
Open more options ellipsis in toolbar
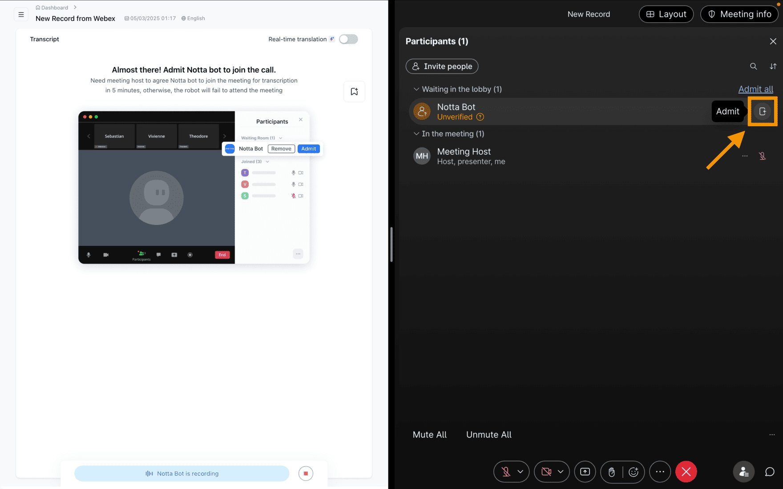[660, 472]
